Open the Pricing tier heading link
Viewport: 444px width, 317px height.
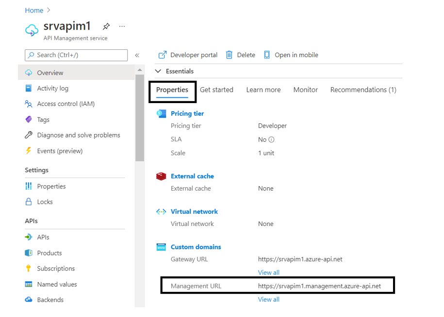187,114
